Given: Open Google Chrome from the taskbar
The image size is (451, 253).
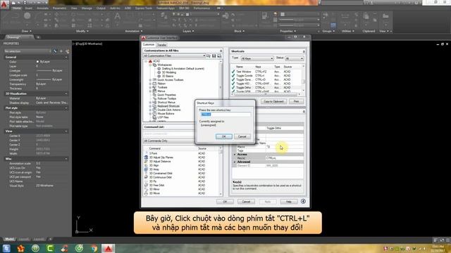Looking at the screenshot, I should [94, 248].
